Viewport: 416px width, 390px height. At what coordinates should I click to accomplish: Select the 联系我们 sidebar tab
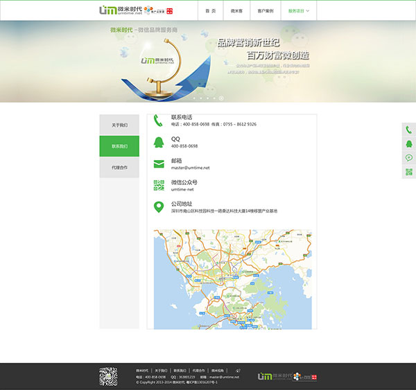[x=119, y=146]
